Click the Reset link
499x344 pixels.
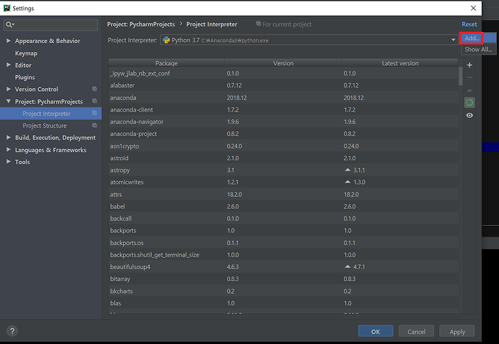[469, 24]
